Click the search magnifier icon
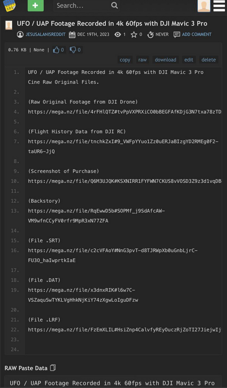 click(x=114, y=5)
